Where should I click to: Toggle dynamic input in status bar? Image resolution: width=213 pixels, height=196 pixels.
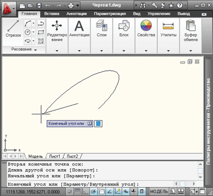126,192
